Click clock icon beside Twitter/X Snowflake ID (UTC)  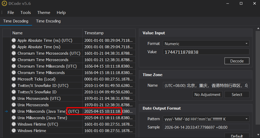[x=14, y=86]
